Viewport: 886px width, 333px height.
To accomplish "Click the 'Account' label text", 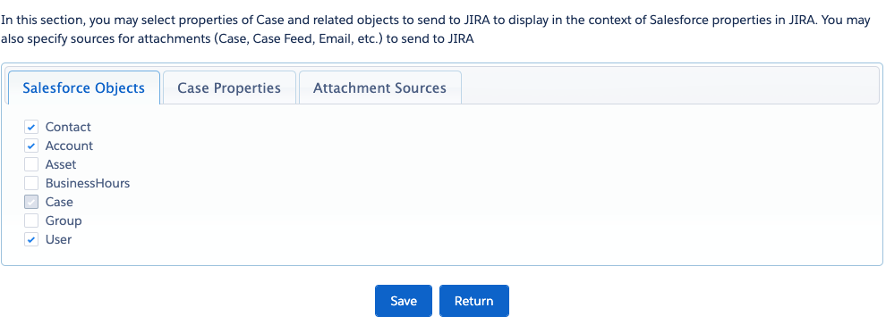I will [x=69, y=146].
